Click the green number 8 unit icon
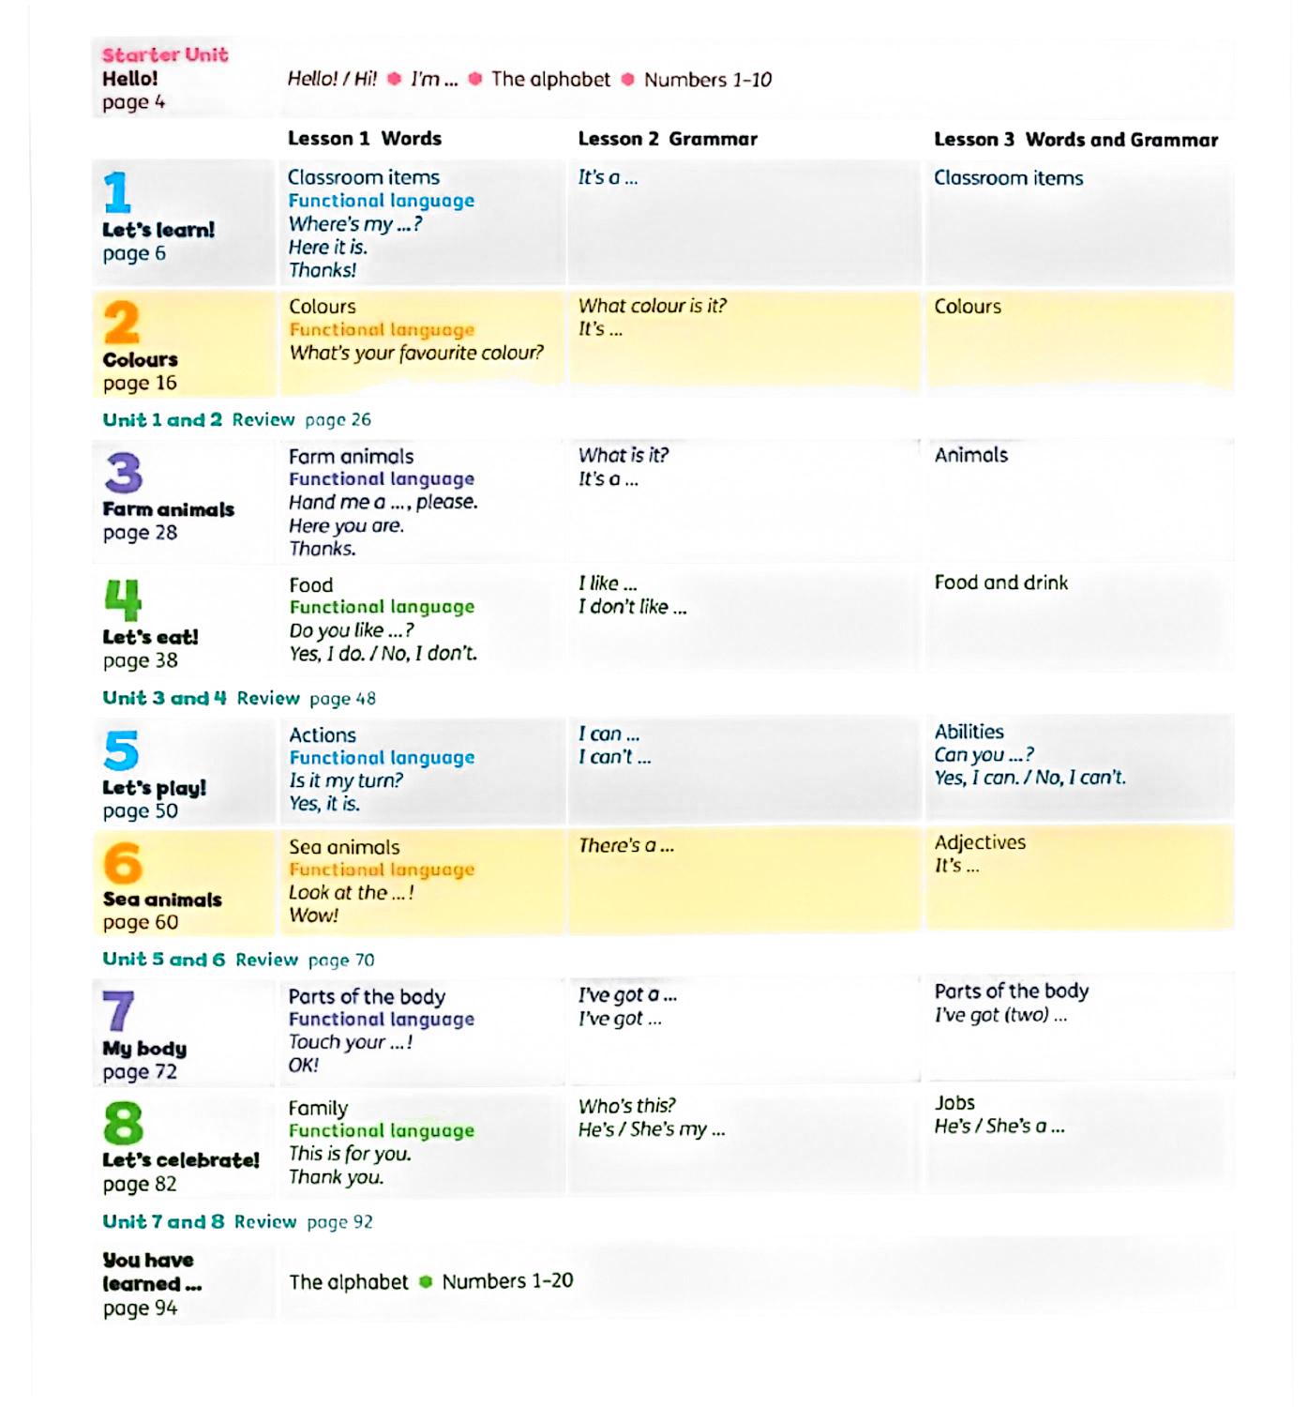Image resolution: width=1307 pixels, height=1407 pixels. coord(123,1123)
